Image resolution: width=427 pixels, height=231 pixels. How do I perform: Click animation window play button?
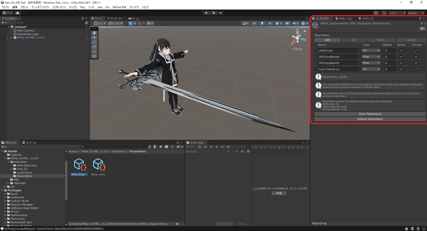pos(217,147)
